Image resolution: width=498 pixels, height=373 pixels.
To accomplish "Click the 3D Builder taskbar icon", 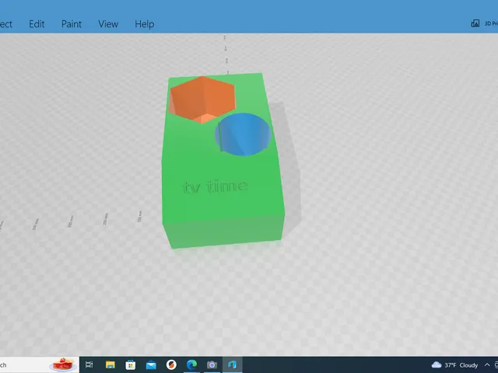I will tap(232, 364).
